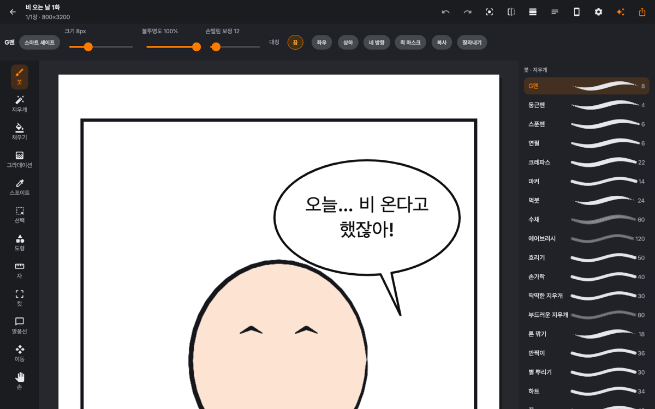
Task: Toggle the 스마트 셰이프 option
Action: point(39,43)
